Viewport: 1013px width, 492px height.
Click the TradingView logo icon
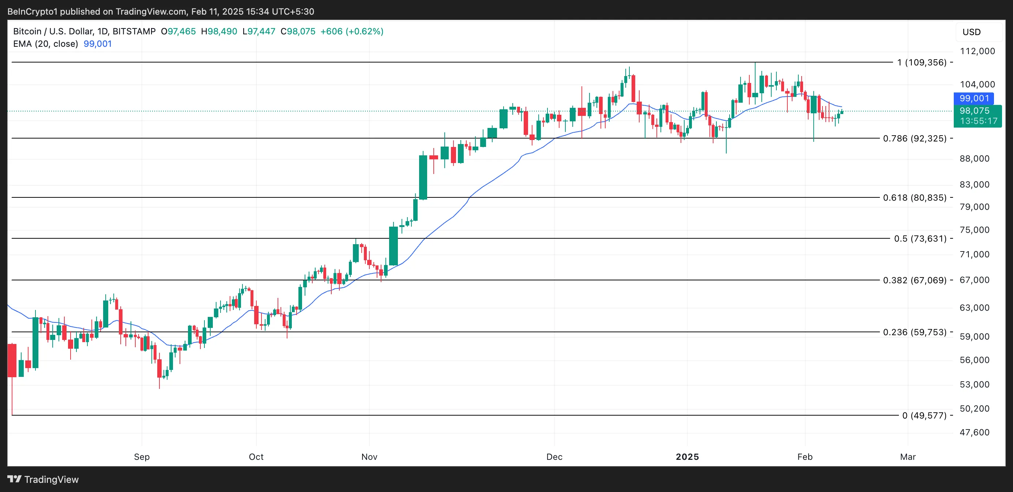[14, 479]
